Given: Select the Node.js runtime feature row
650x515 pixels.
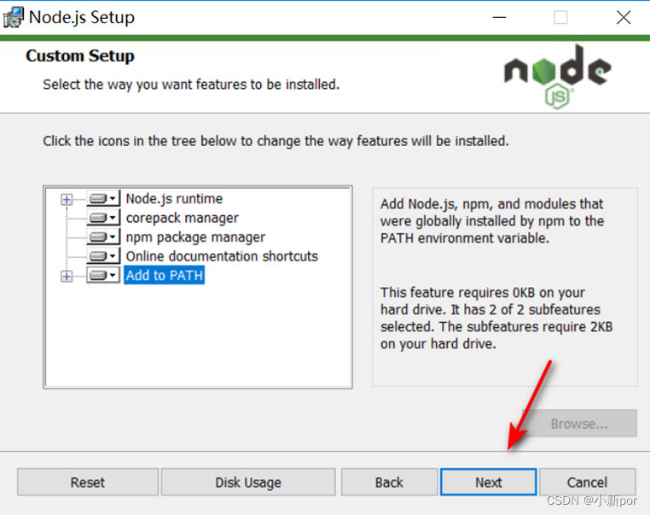Looking at the screenshot, I should point(174,198).
